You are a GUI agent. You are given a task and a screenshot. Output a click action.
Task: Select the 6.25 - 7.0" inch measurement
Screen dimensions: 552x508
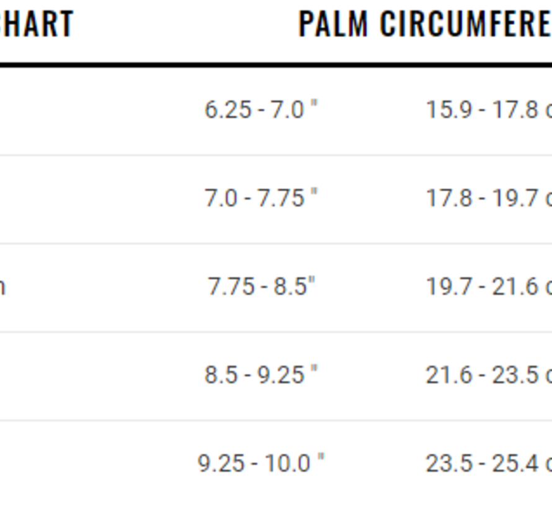coord(261,110)
